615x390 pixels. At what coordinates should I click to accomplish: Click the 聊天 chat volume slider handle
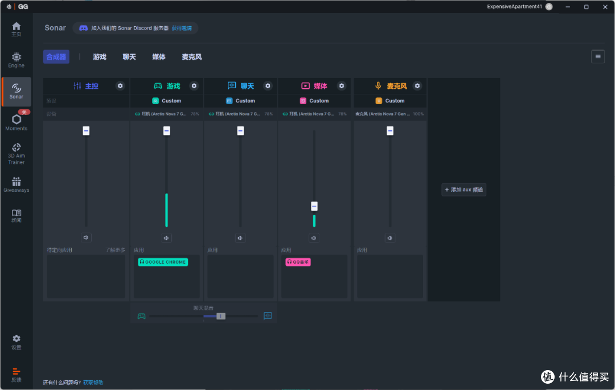[240, 130]
